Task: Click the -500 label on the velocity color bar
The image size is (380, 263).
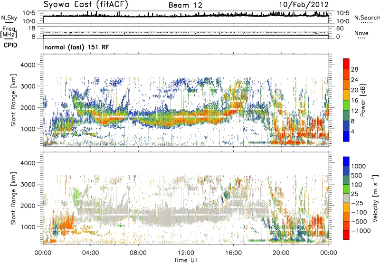Action: click(359, 222)
